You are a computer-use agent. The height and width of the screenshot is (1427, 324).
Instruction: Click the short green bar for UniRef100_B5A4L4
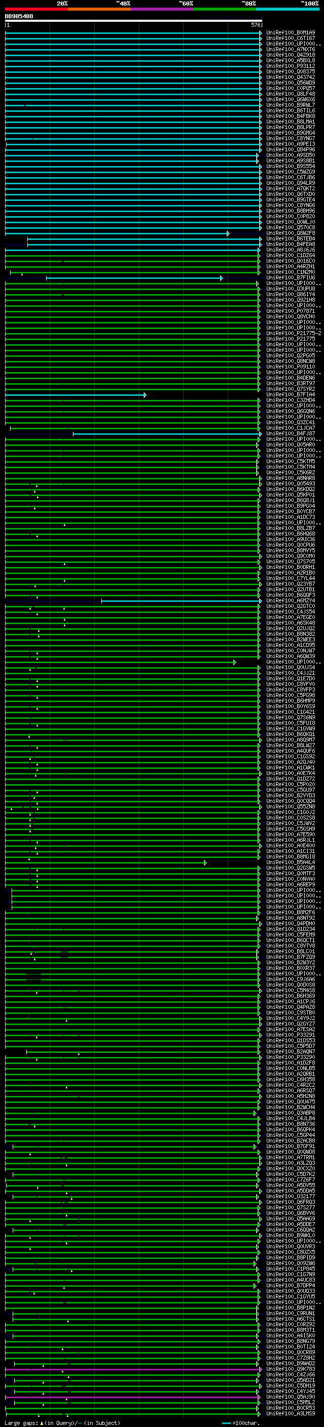pyautogui.click(x=106, y=863)
